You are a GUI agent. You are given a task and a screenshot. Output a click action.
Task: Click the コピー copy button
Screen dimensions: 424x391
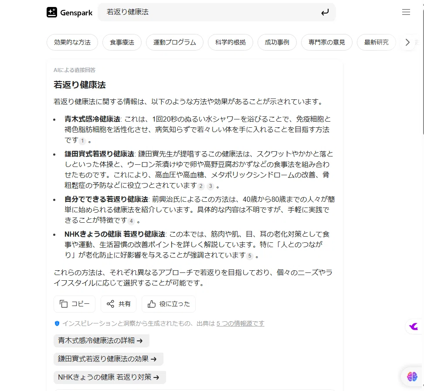pyautogui.click(x=75, y=304)
